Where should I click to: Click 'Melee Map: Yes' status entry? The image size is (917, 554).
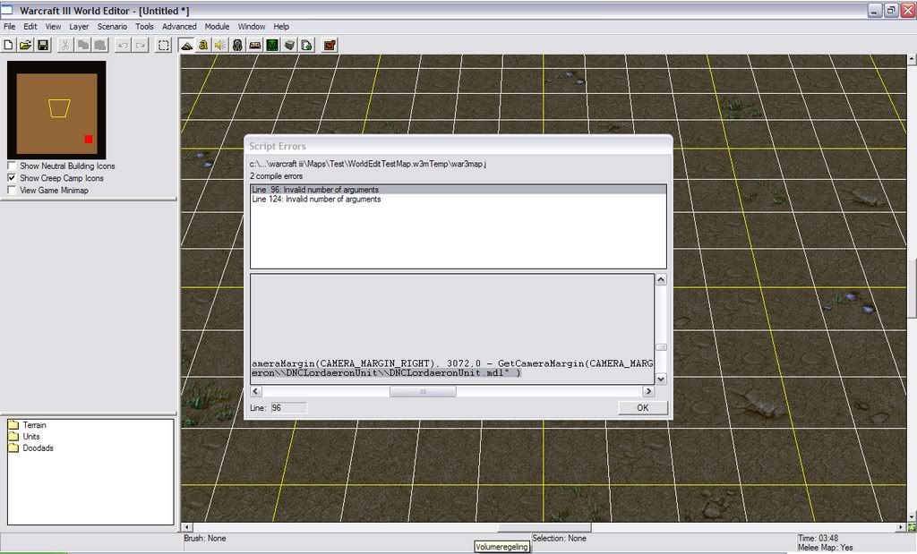pyautogui.click(x=825, y=548)
